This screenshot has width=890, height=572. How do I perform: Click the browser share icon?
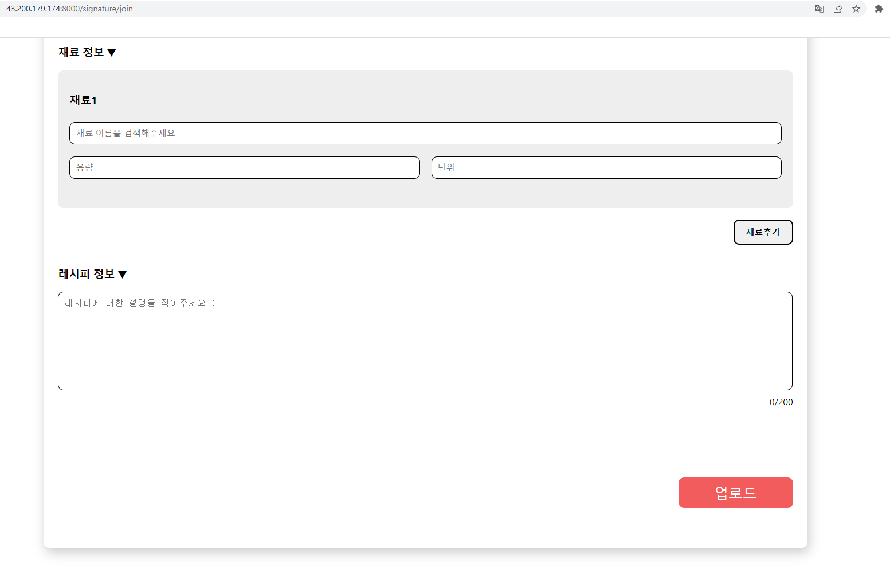(838, 9)
